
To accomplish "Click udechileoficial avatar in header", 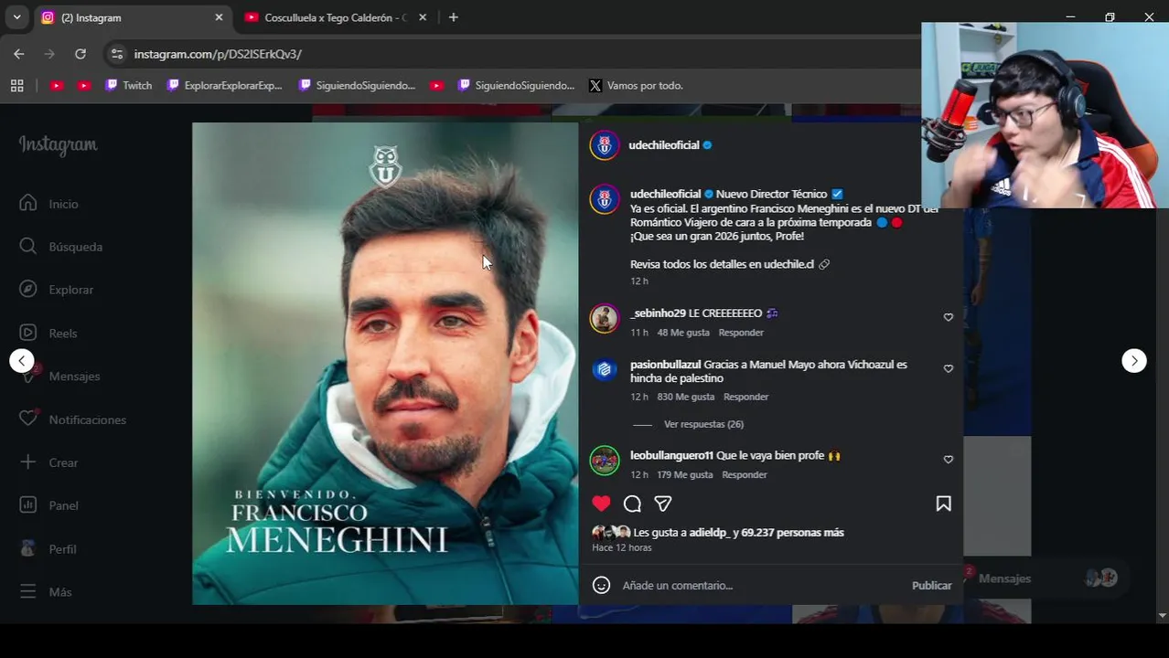I will tap(605, 145).
